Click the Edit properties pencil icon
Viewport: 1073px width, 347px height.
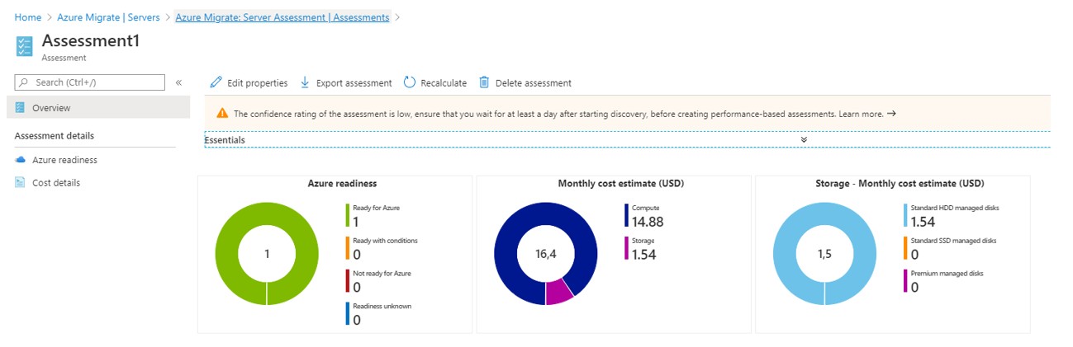216,82
